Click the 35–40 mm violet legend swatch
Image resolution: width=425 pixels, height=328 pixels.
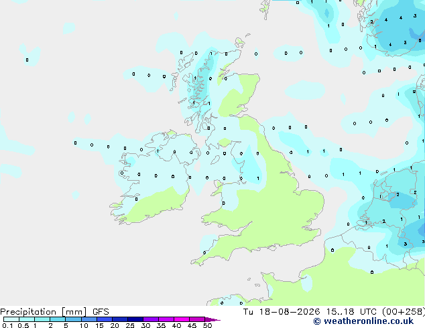tap(166, 319)
